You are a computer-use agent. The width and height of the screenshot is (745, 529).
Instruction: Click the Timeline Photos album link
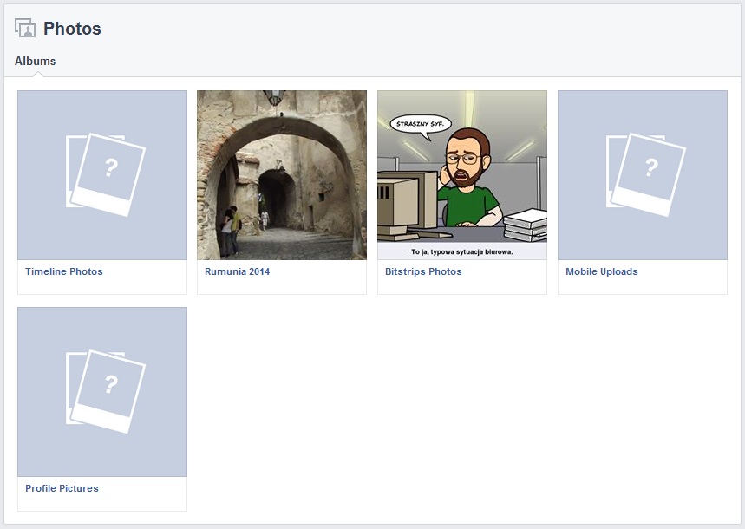point(64,271)
